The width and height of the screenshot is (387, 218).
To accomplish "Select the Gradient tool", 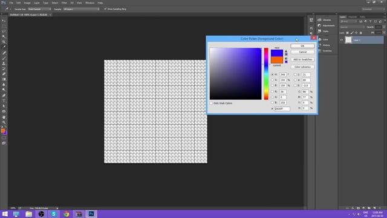I will (x=4, y=79).
